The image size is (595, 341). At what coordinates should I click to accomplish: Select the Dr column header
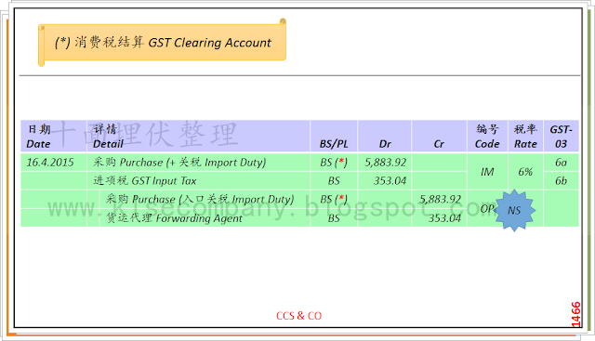(384, 137)
